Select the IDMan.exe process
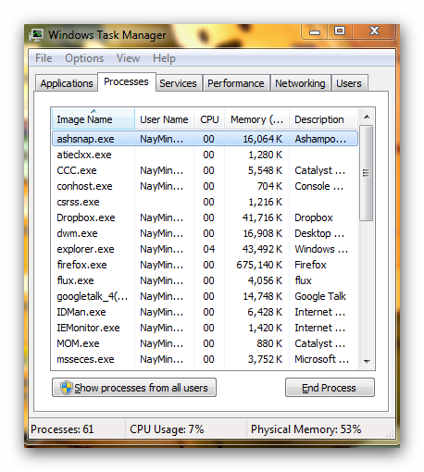424x472 pixels. (x=205, y=312)
